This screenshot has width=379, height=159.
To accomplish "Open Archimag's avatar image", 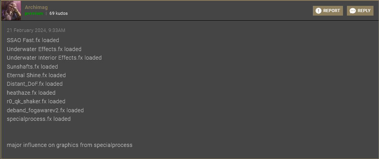I will click(11, 11).
